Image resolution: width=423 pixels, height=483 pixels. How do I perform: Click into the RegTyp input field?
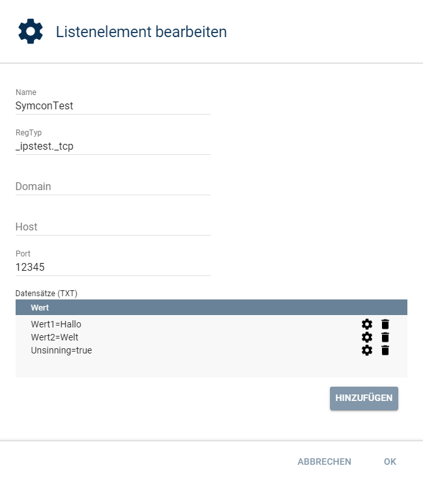click(x=113, y=146)
